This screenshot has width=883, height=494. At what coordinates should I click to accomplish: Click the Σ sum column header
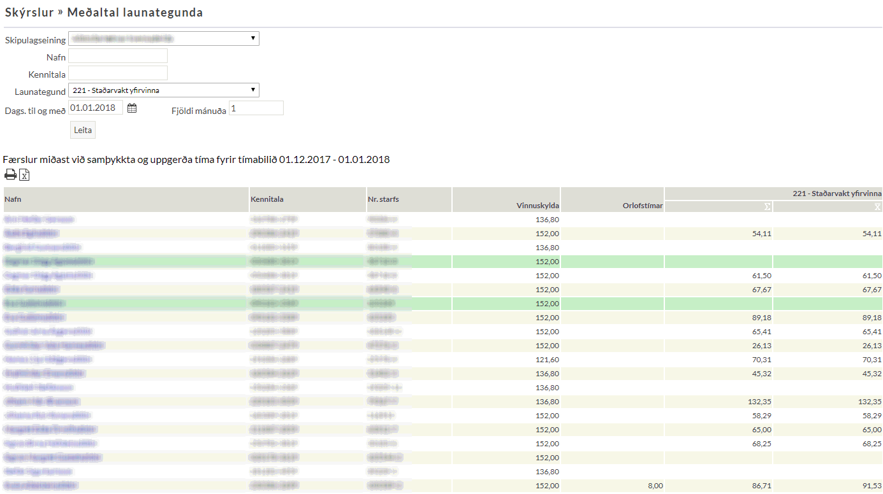tap(768, 206)
